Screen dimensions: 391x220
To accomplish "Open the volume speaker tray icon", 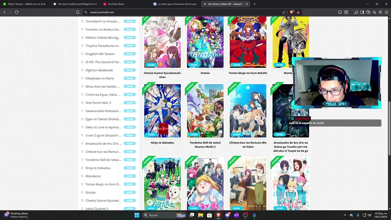I will point(370,215).
